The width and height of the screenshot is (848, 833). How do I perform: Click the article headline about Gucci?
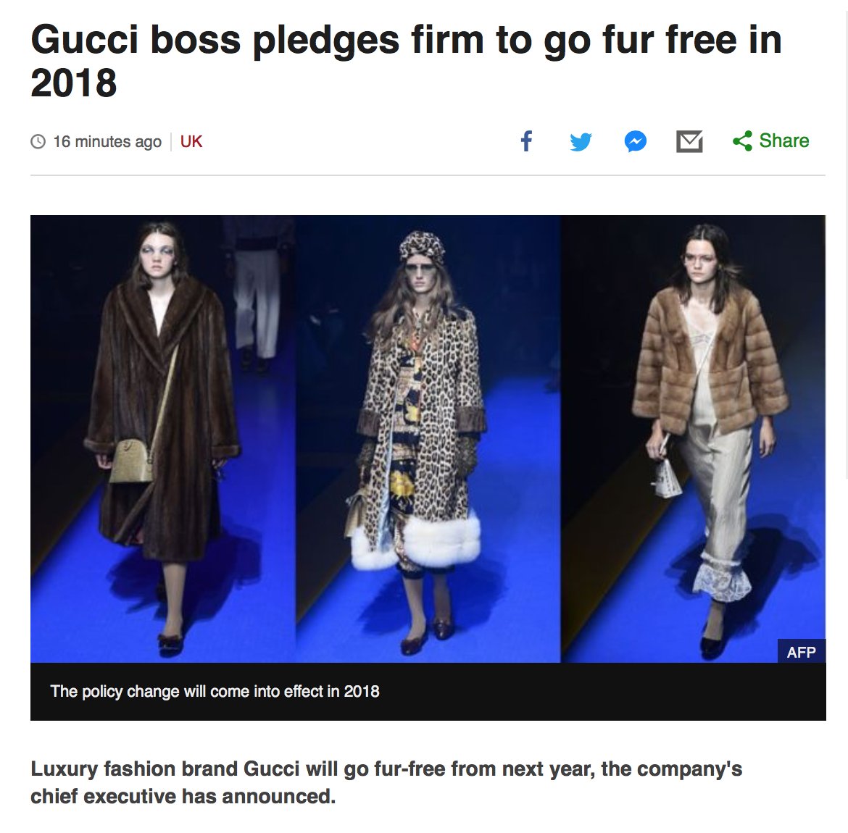[x=406, y=61]
